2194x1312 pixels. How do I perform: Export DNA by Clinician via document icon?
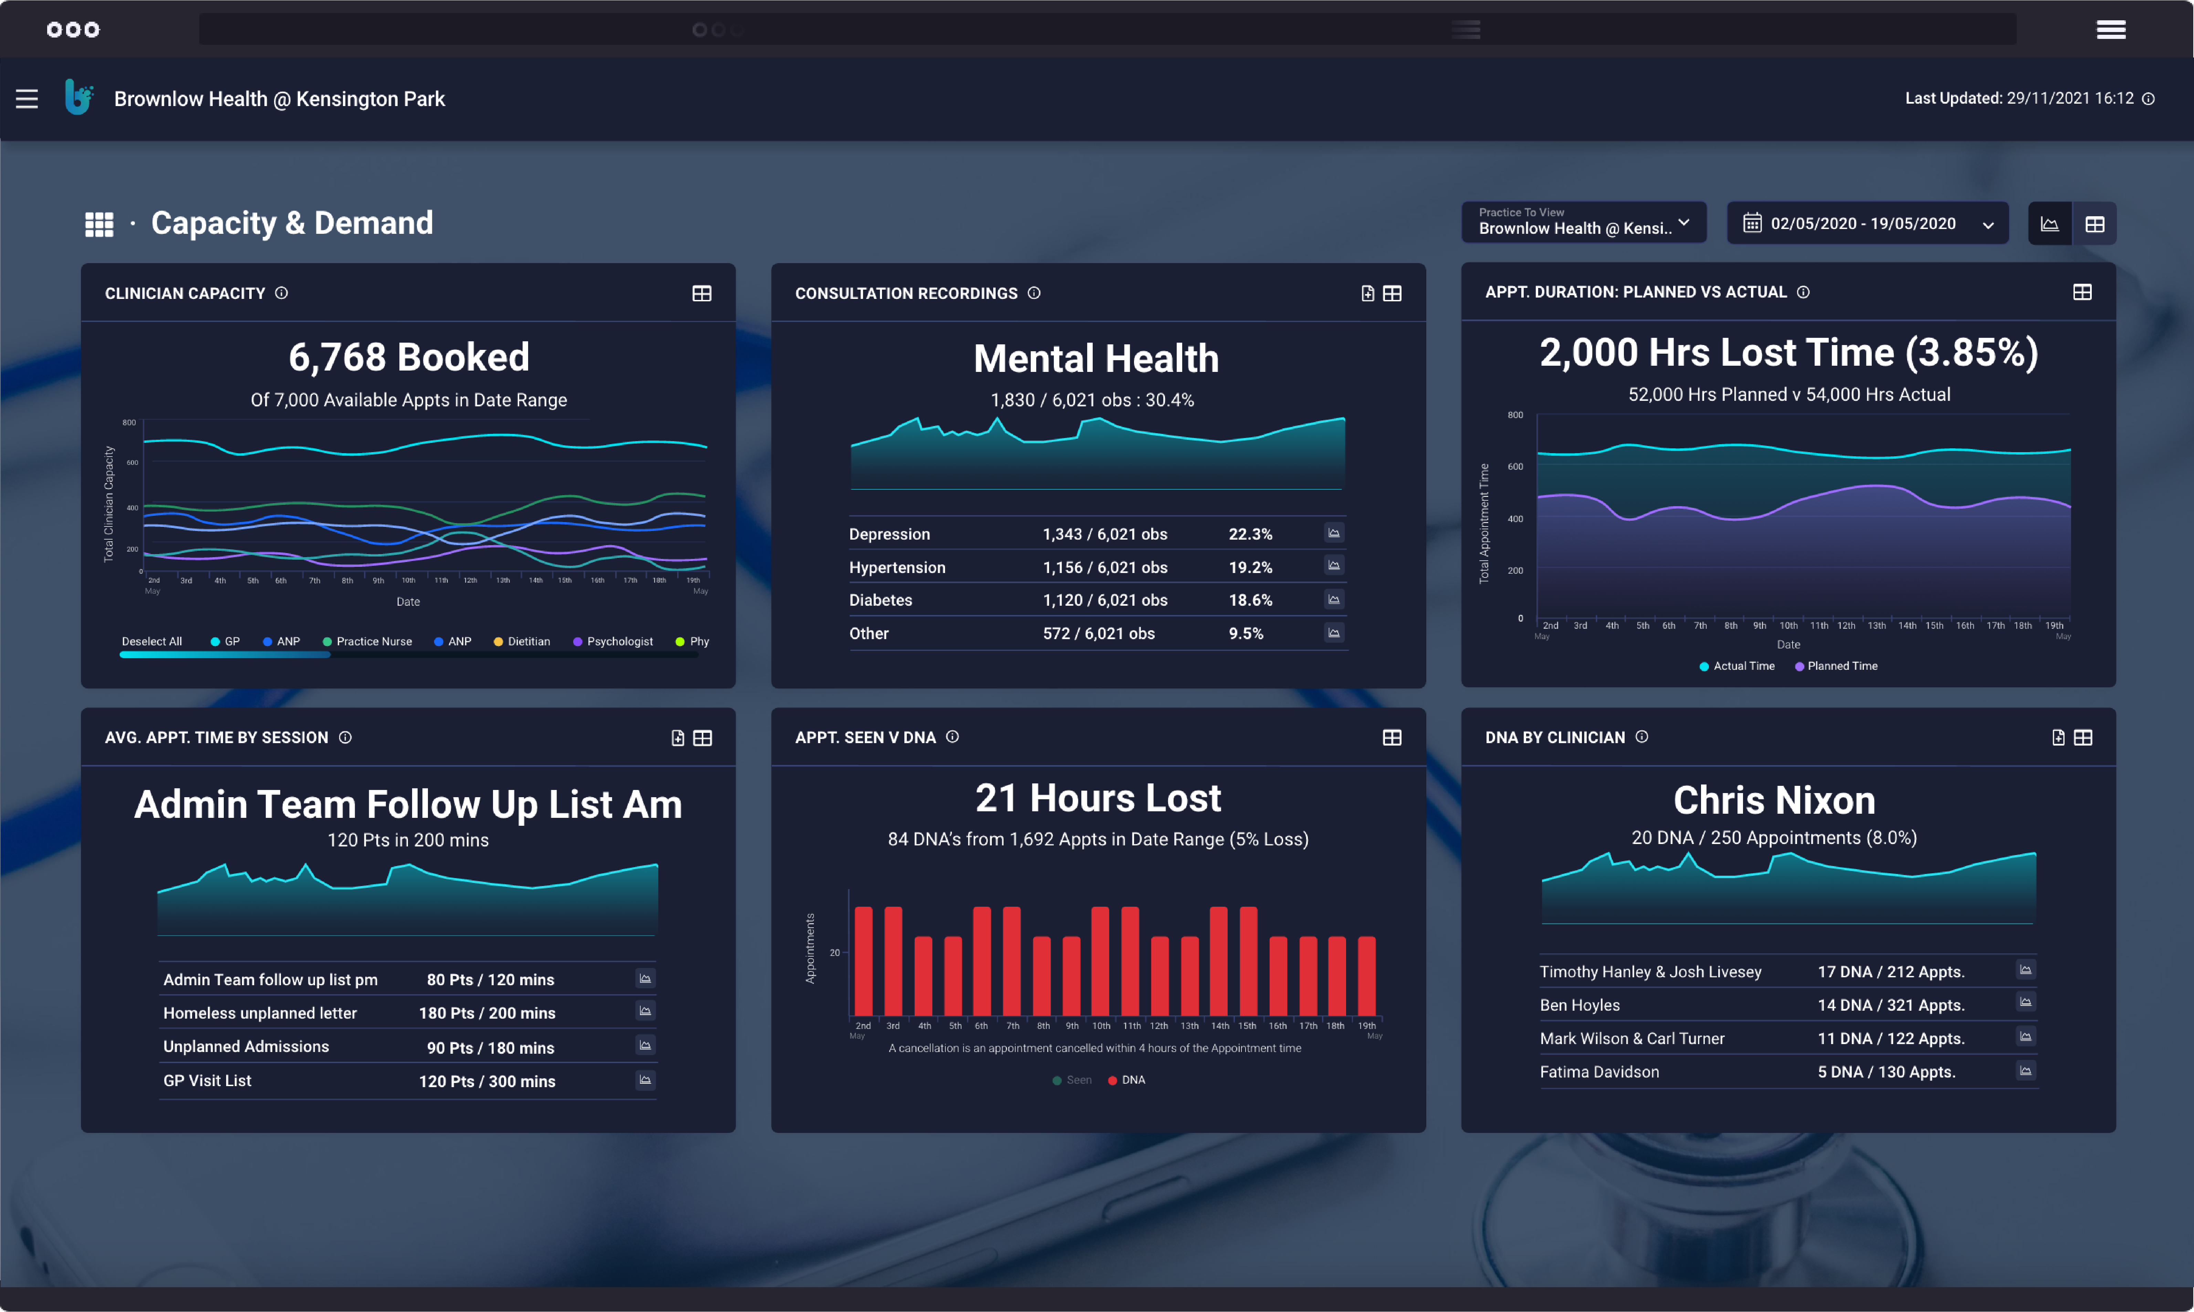2058,737
